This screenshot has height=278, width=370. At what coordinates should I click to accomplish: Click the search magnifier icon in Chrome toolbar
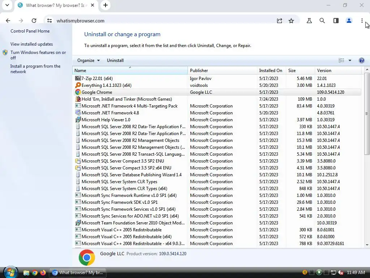tap(322, 21)
